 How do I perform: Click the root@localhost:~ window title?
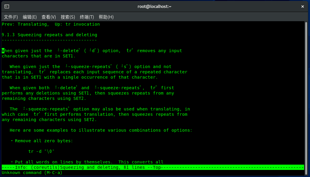point(154,6)
